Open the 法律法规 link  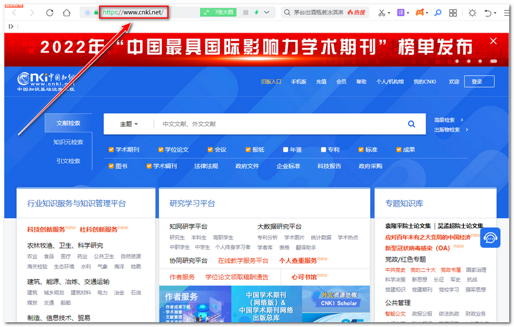(x=206, y=166)
